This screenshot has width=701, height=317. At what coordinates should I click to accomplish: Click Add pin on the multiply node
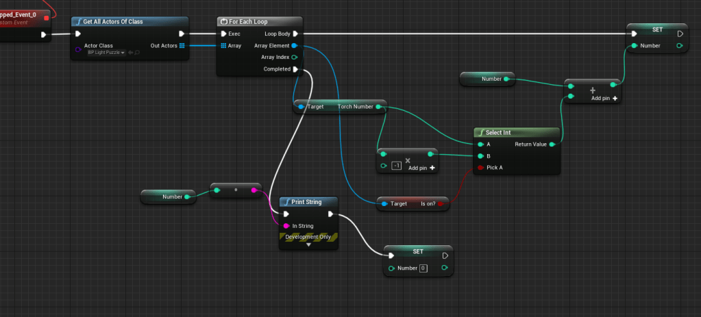pyautogui.click(x=421, y=168)
